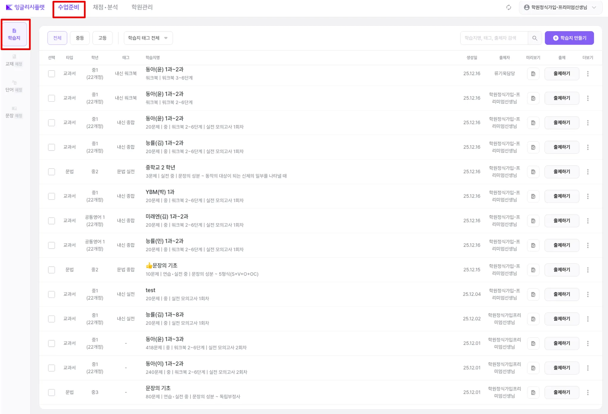This screenshot has height=414, width=608.
Task: Preview the 중학교 2 학년 worksheet
Action: tap(533, 172)
